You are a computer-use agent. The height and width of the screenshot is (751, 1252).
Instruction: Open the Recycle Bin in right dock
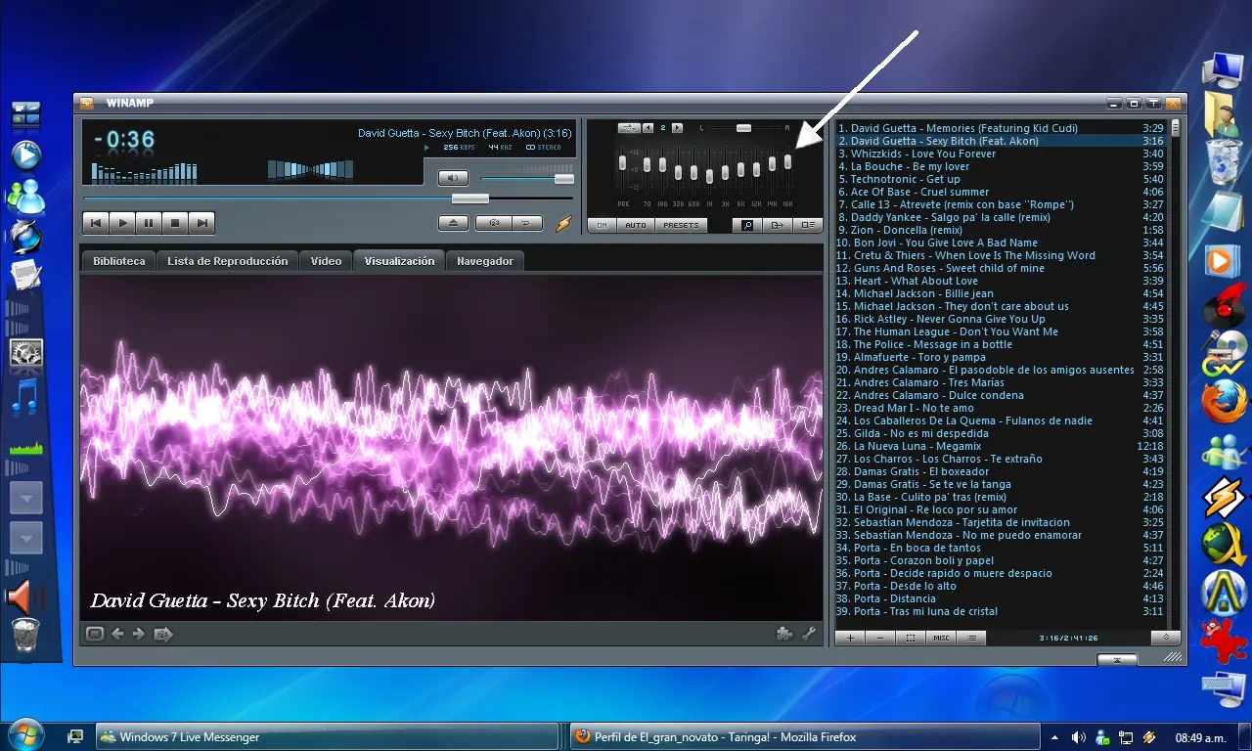1224,161
